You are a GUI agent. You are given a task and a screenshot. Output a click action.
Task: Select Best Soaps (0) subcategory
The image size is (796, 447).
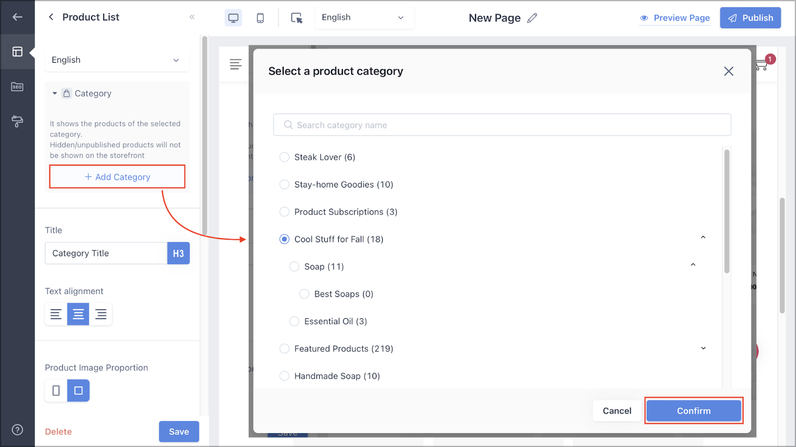pos(304,294)
